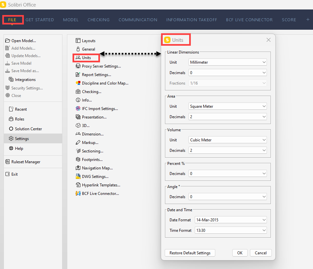The width and height of the screenshot is (313, 269).
Task: Click the Footprints layers icon
Action: click(x=78, y=160)
